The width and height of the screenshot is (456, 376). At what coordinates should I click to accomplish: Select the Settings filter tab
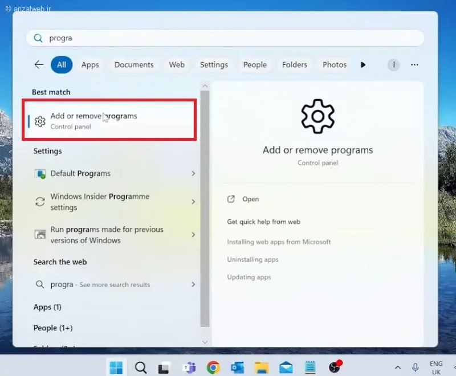click(x=214, y=65)
